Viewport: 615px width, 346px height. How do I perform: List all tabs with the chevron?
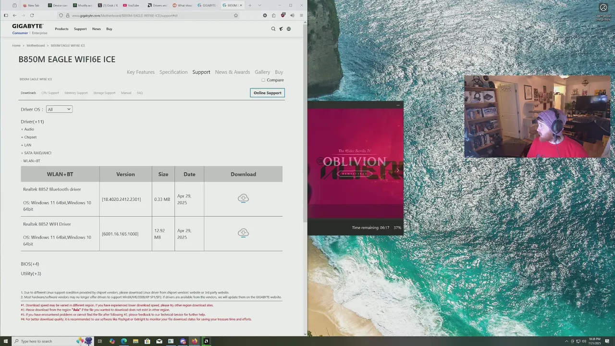(x=259, y=5)
